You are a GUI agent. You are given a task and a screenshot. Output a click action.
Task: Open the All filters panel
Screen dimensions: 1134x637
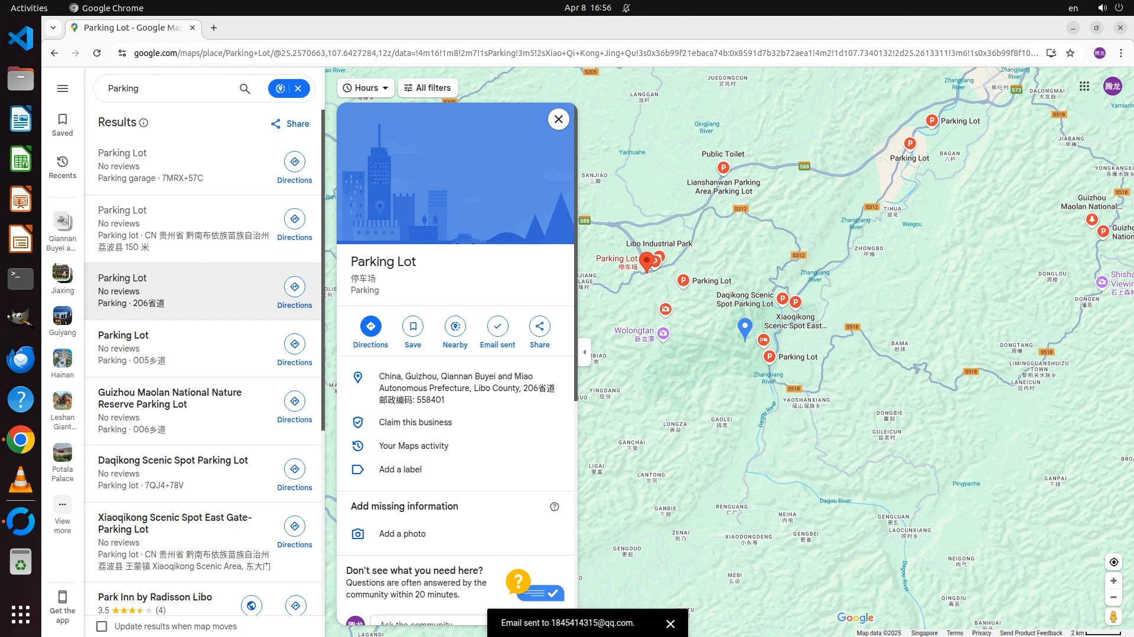[x=428, y=88]
